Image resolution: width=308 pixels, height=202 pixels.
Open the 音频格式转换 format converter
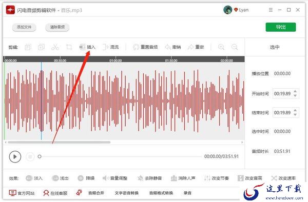[x=161, y=193]
